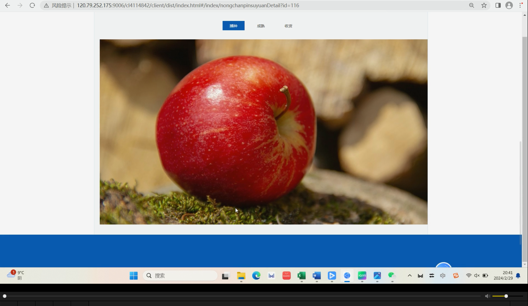Check the battery status icon
The image size is (528, 306).
coord(485,276)
